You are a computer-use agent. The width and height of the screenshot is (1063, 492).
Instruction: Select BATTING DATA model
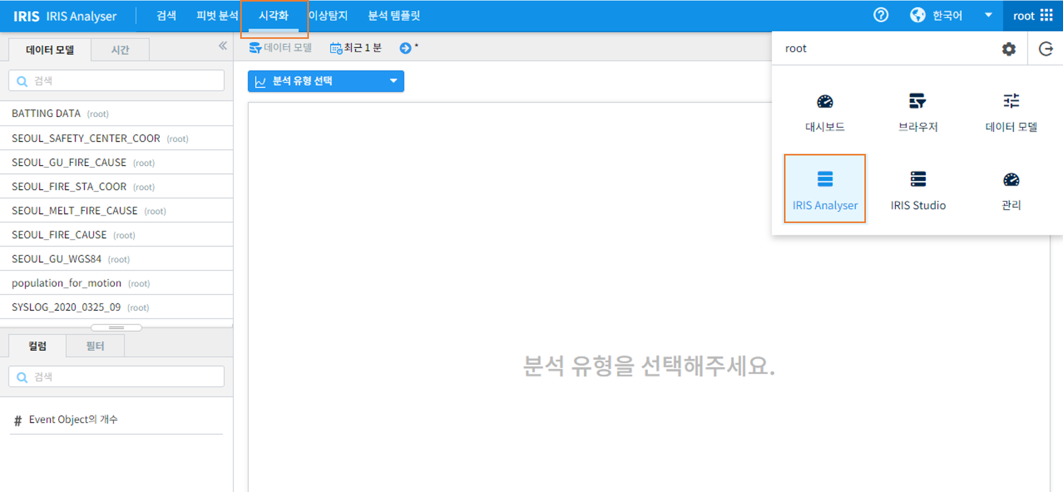click(117, 113)
